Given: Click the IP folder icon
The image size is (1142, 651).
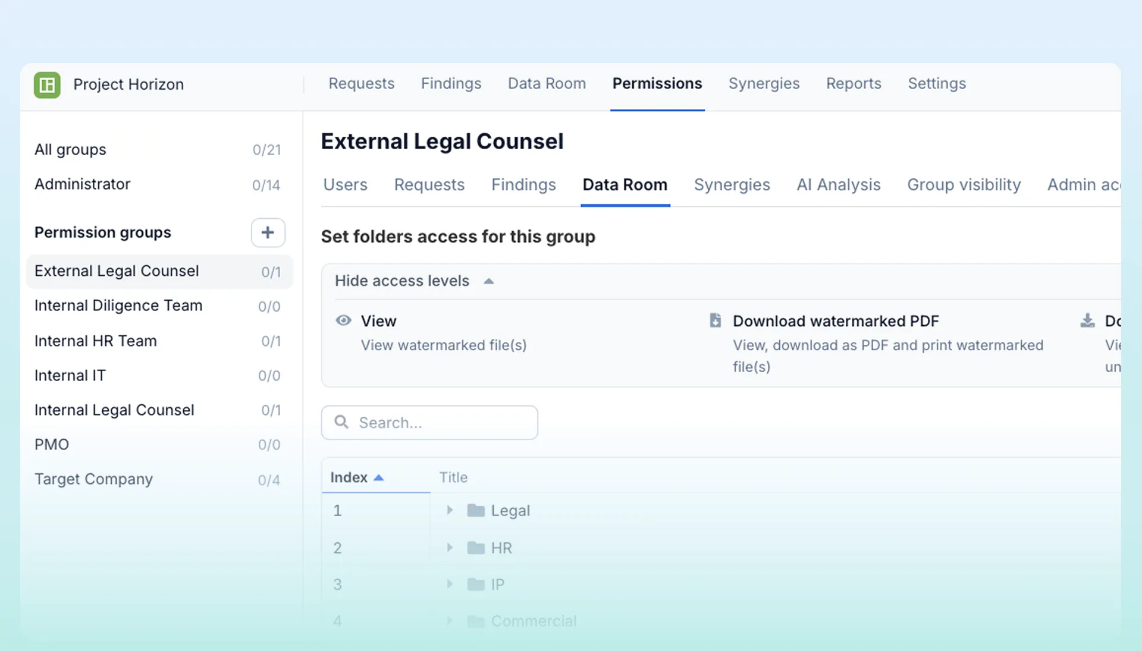Looking at the screenshot, I should point(475,585).
